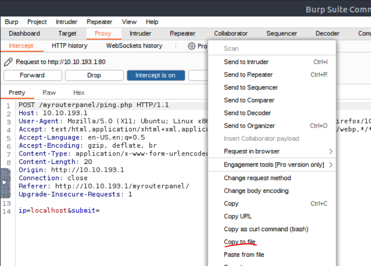Select Copy URL menu entry
Viewport: 371px width, 266px height.
coord(272,216)
